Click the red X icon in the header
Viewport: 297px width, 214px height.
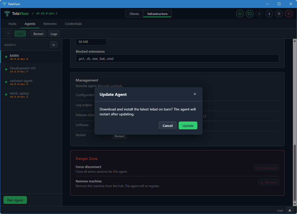(x=289, y=14)
